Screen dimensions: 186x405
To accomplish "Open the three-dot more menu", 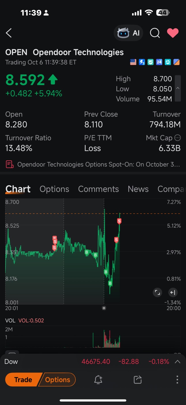I will 177,380.
